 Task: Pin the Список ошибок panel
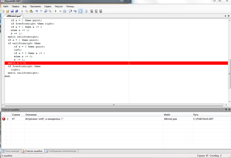[226, 109]
